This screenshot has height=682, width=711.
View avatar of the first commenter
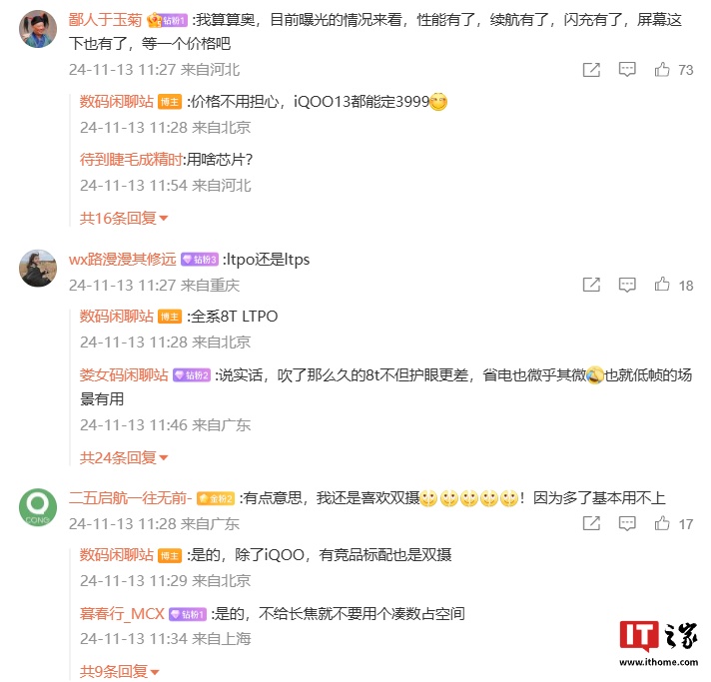tap(38, 29)
